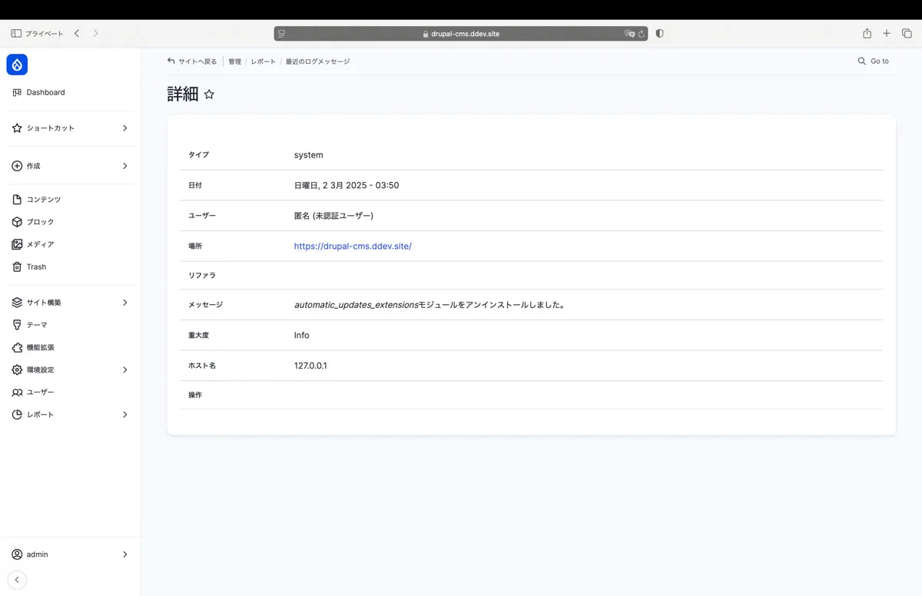922x596 pixels.
Task: Click the page settings icon in address bar
Action: (x=282, y=34)
